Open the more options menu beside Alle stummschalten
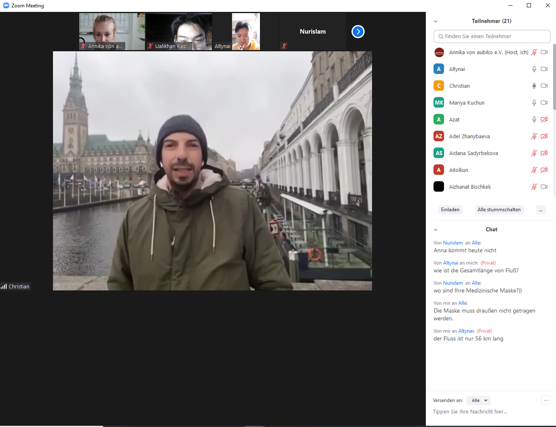 (x=540, y=210)
